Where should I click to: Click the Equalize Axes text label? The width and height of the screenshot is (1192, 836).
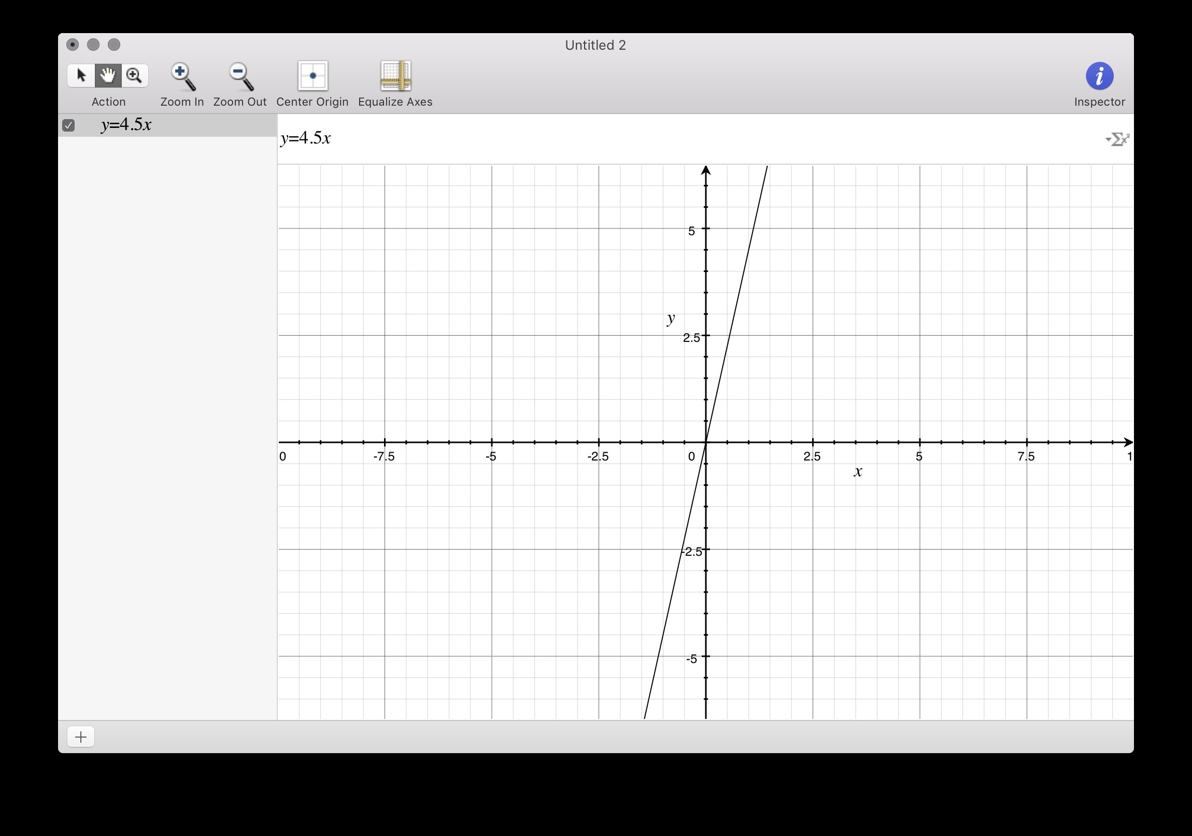395,102
